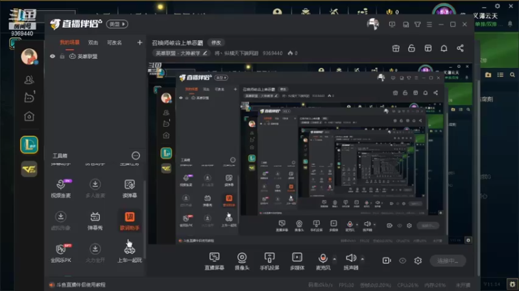This screenshot has width=519, height=291.
Task: Click the stream preview area
Action: pos(311,154)
